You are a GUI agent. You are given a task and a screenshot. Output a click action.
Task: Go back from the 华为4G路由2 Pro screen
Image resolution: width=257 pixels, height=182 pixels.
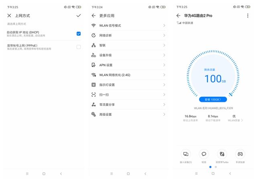pyautogui.click(x=178, y=16)
